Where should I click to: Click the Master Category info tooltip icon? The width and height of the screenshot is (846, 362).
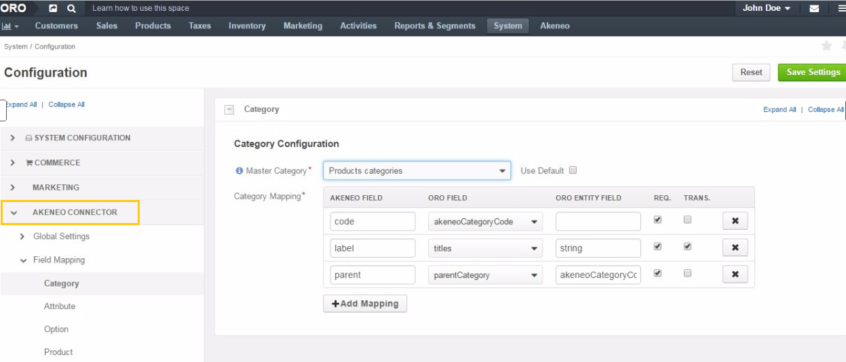239,171
